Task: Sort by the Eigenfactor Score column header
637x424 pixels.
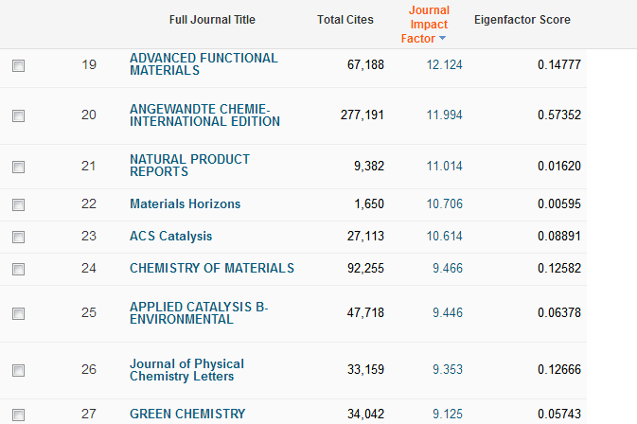Action: point(522,20)
